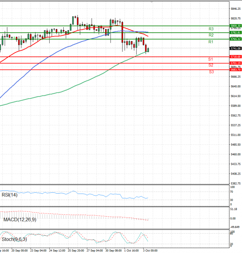Click the R3 resistance label
The width and height of the screenshot is (242, 253).
pos(211,29)
